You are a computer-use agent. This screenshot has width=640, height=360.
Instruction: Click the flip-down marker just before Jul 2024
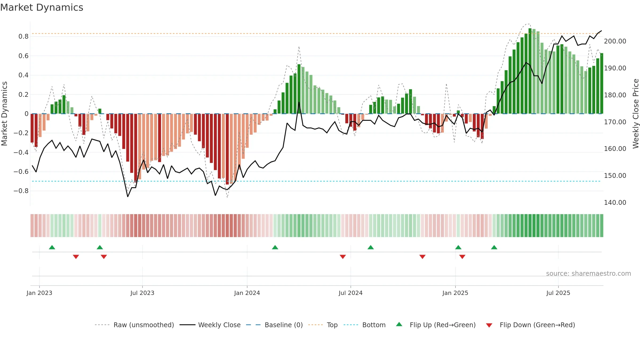[343, 257]
